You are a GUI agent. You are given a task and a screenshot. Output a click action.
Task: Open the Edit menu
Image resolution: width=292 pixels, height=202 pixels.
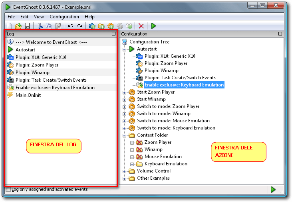(x=24, y=17)
